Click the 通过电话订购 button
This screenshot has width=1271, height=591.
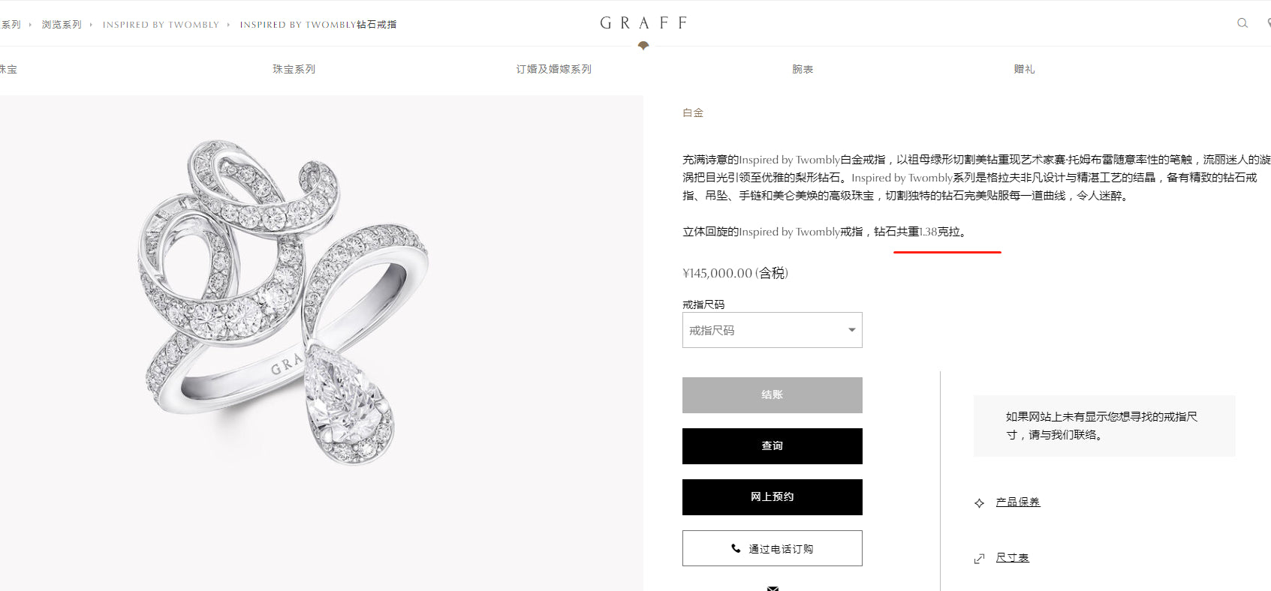772,548
